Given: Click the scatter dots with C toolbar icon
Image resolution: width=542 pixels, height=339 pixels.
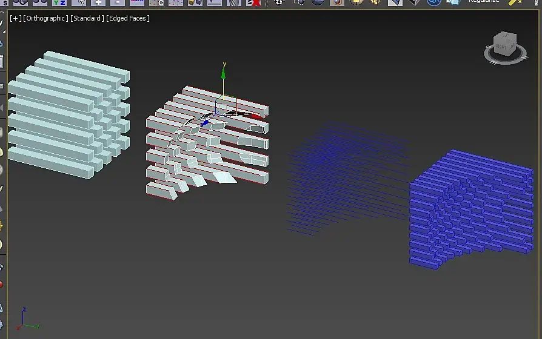Looking at the screenshot, I should (156, 3).
